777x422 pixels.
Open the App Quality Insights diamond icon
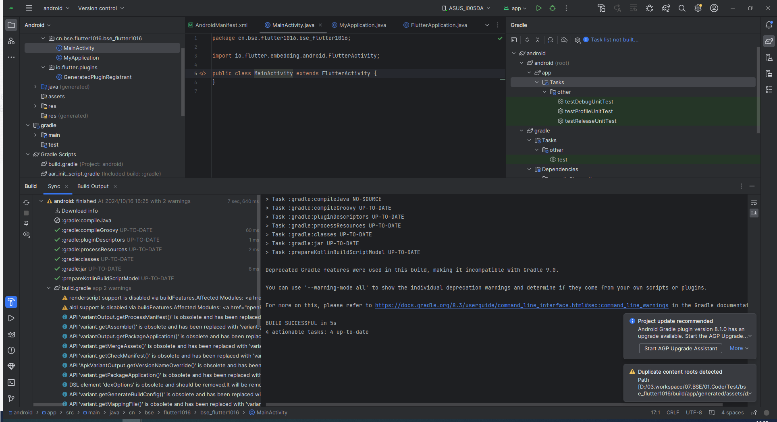pyautogui.click(x=11, y=366)
